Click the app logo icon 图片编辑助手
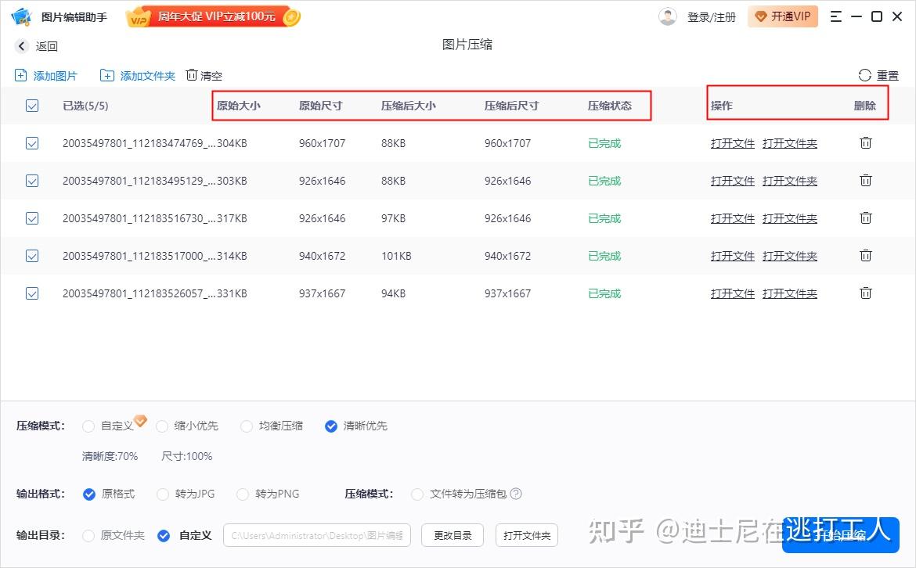Image resolution: width=916 pixels, height=568 pixels. coord(21,16)
